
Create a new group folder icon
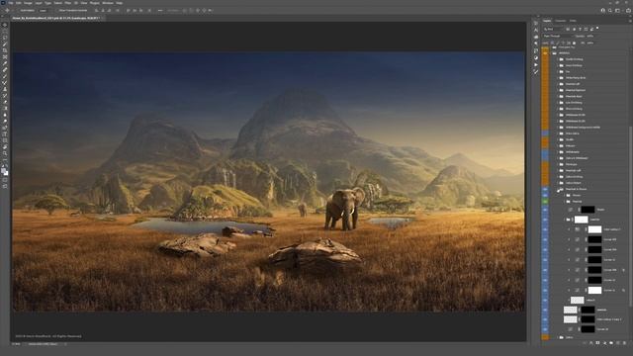pos(611,343)
